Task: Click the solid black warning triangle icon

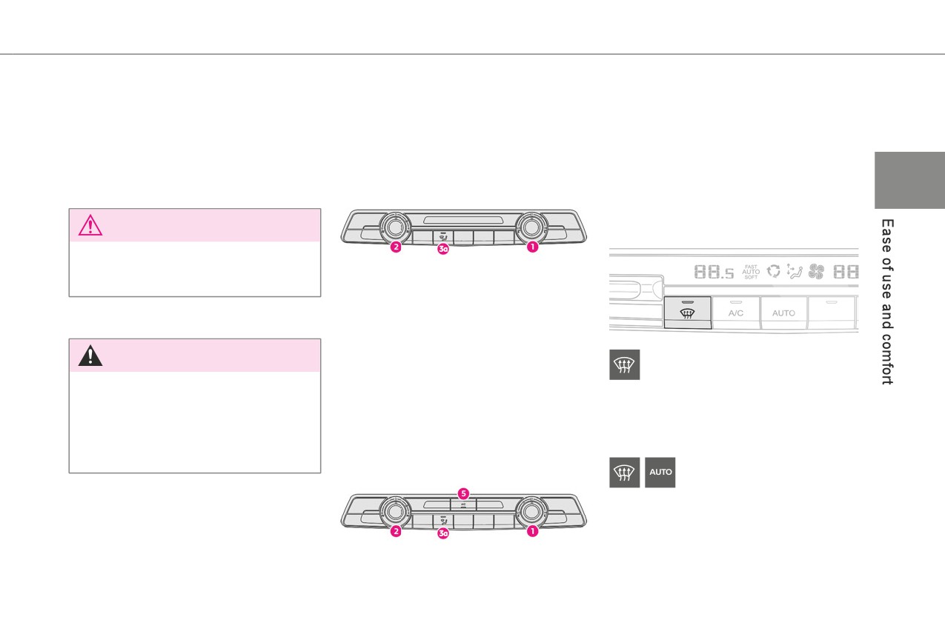Action: pyautogui.click(x=90, y=356)
